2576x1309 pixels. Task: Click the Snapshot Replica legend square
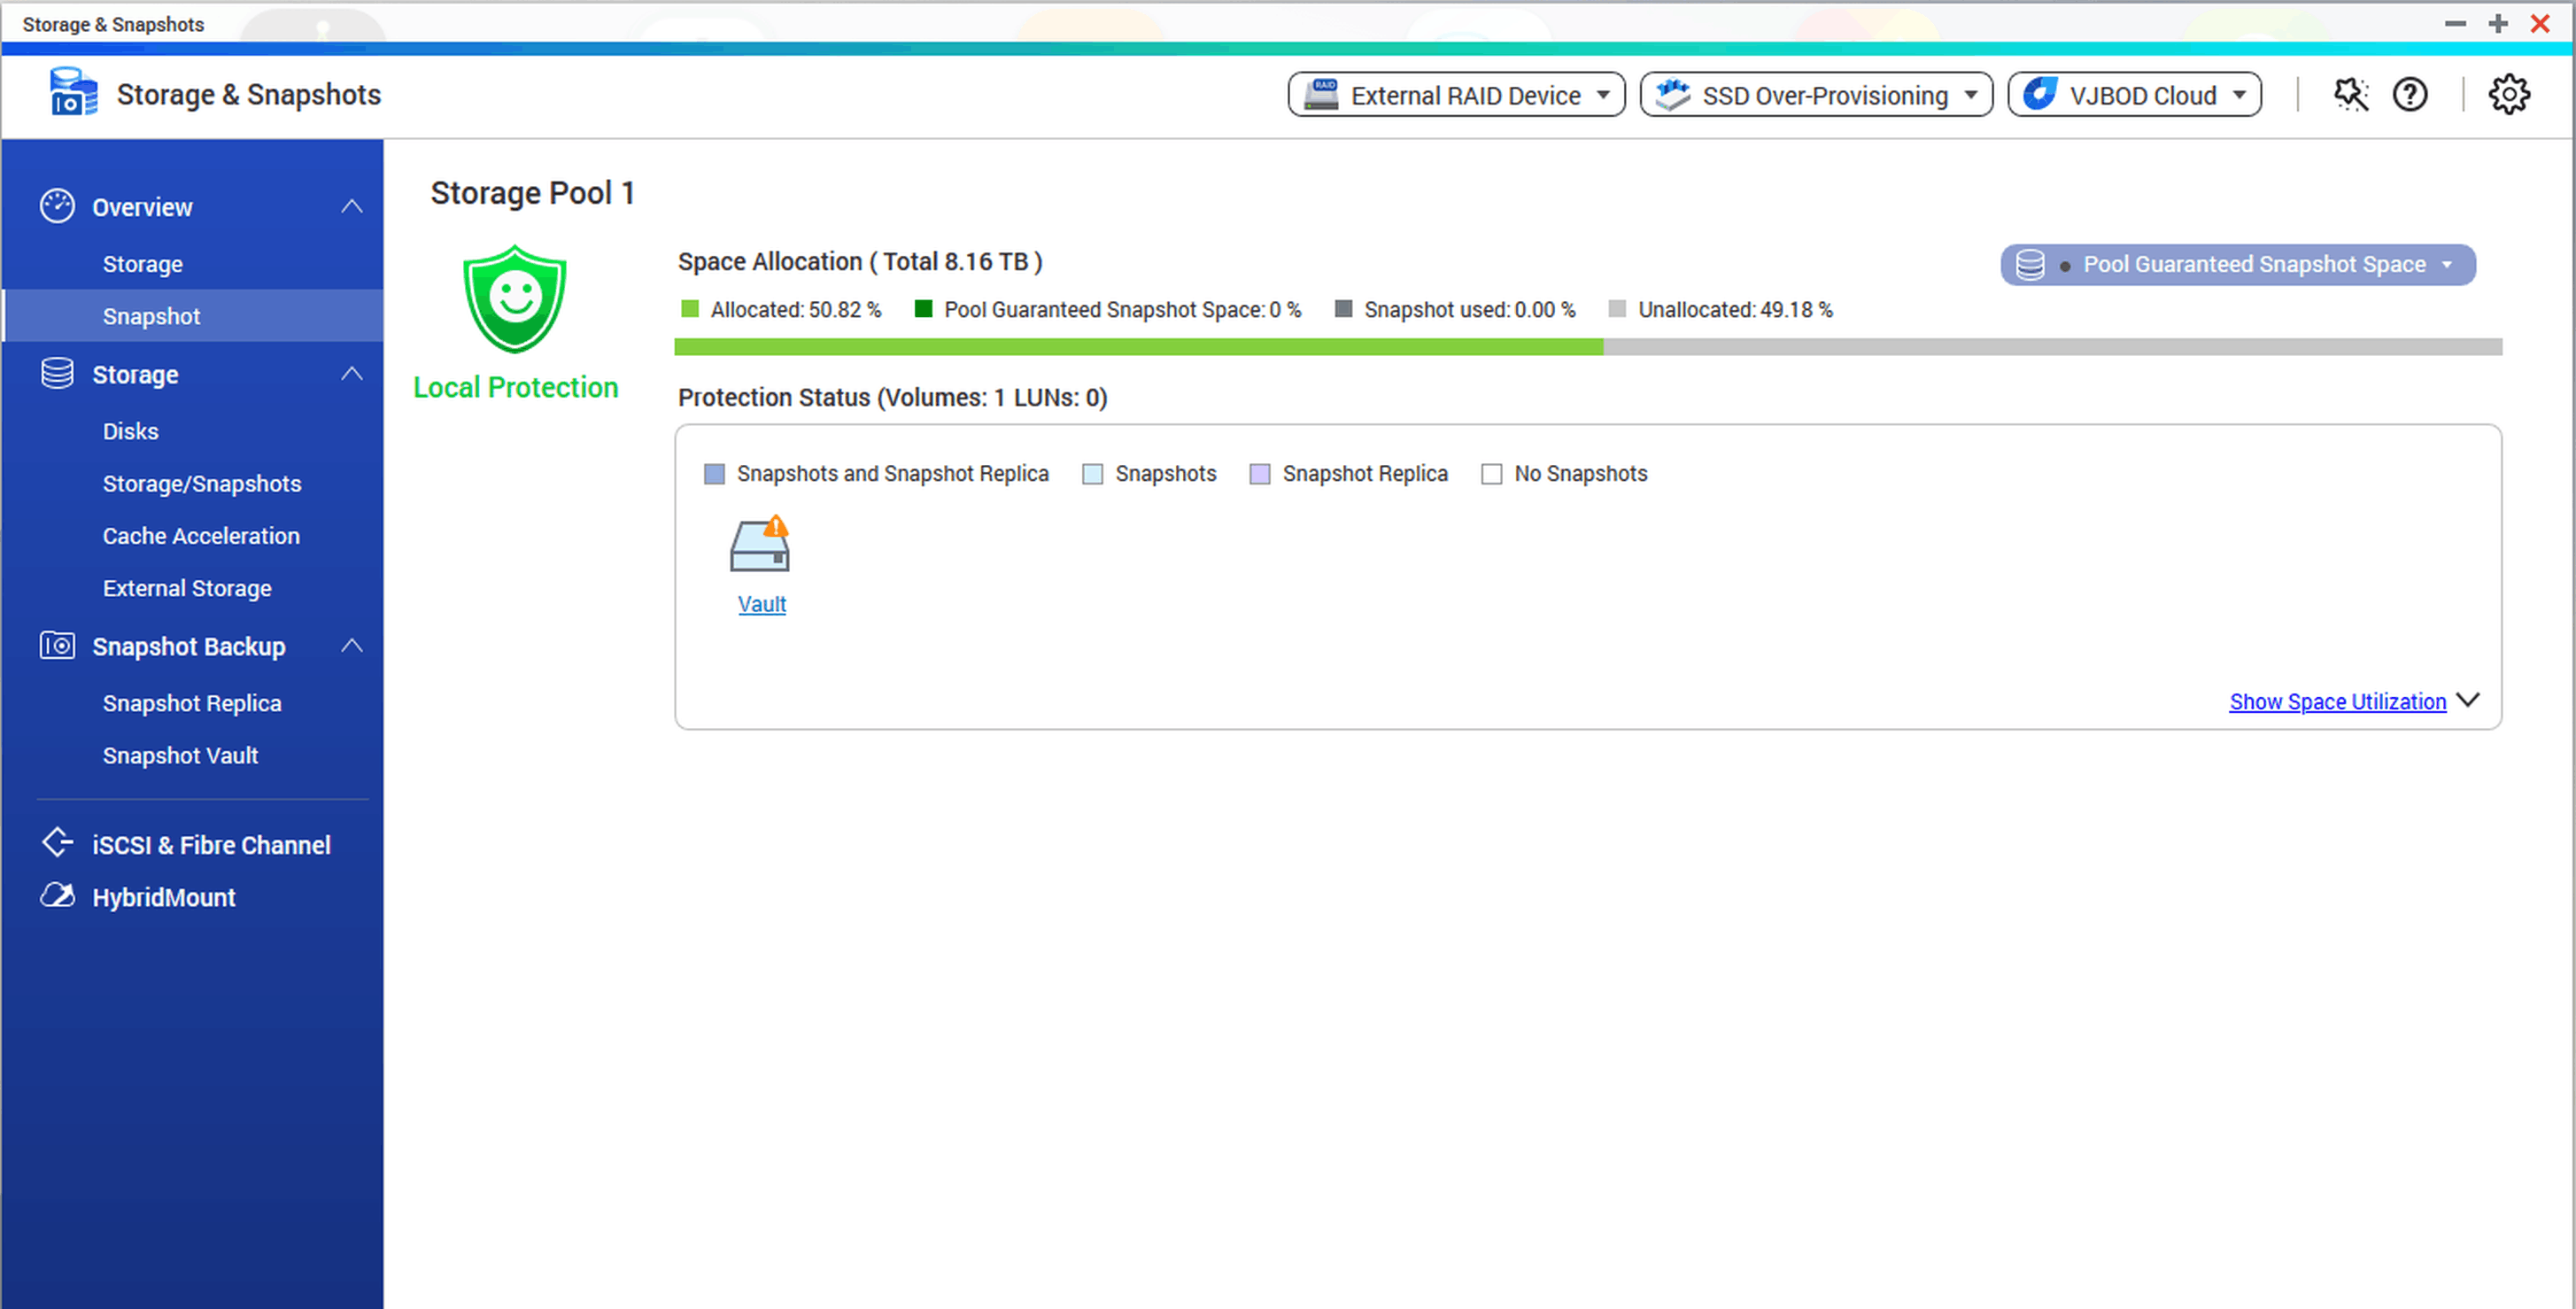point(1260,474)
